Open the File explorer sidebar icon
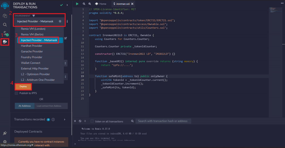Screen dimensions: 285x148 (x=5, y=16)
